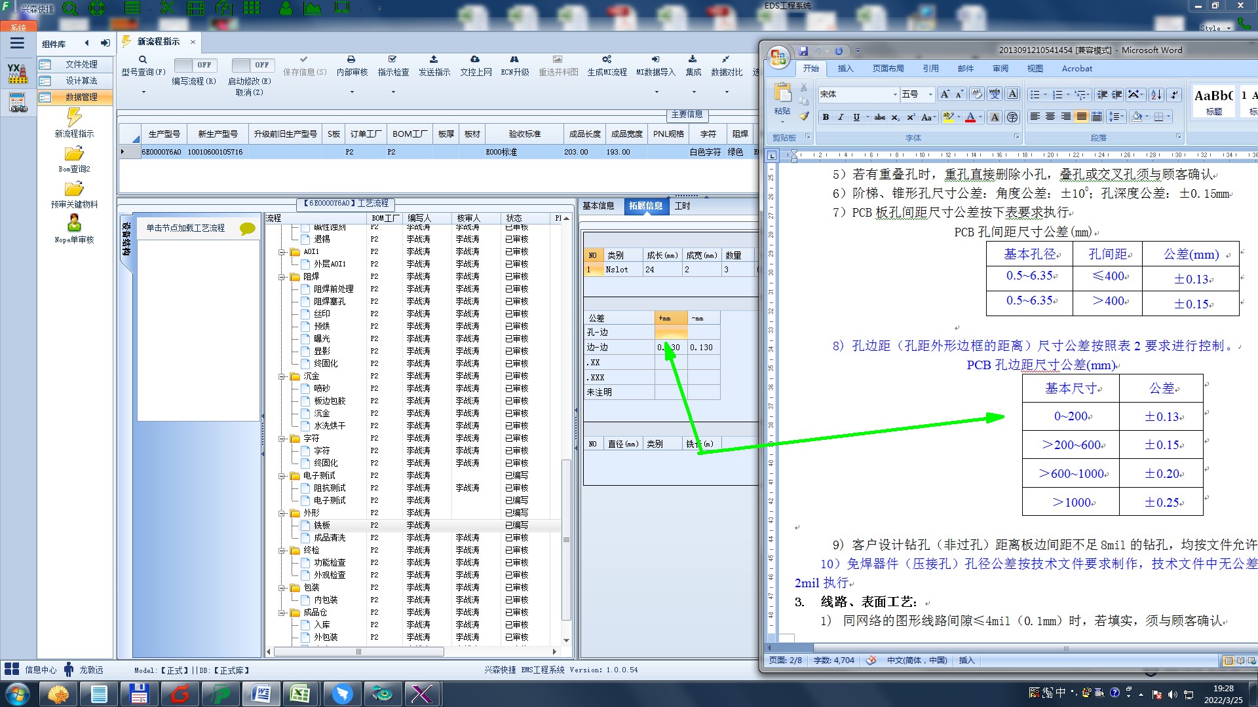Toggle Underline in Word

click(856, 117)
